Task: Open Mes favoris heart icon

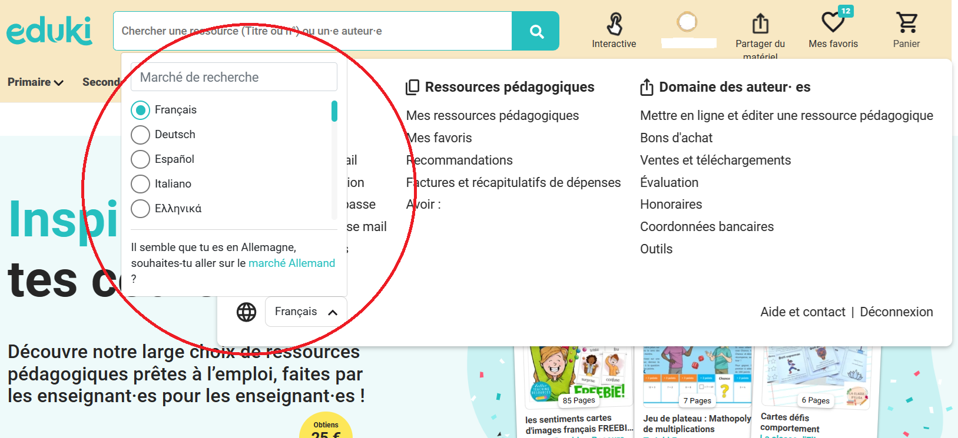Action: point(833,24)
